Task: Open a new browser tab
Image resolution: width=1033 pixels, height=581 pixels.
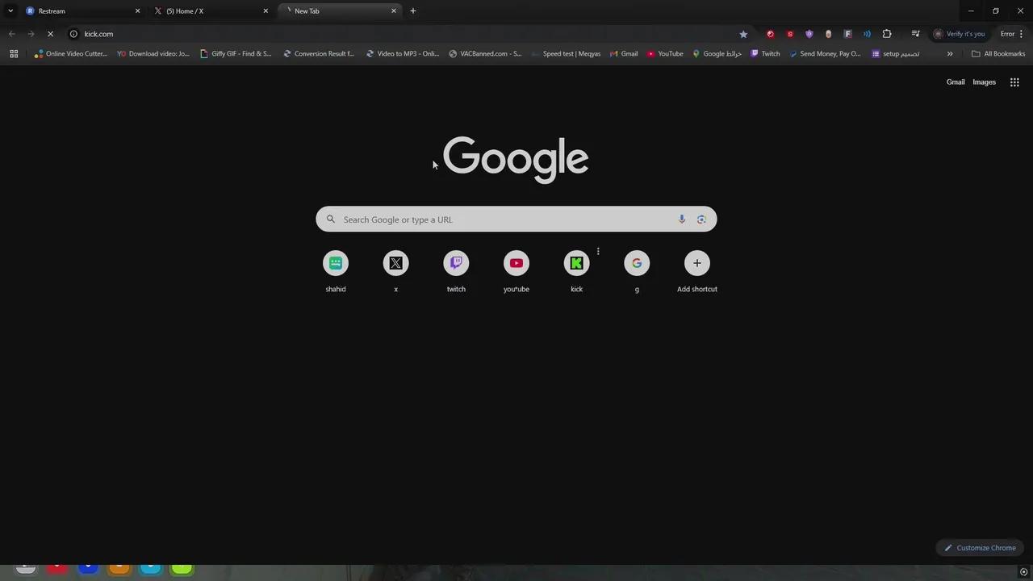Action: point(413,11)
